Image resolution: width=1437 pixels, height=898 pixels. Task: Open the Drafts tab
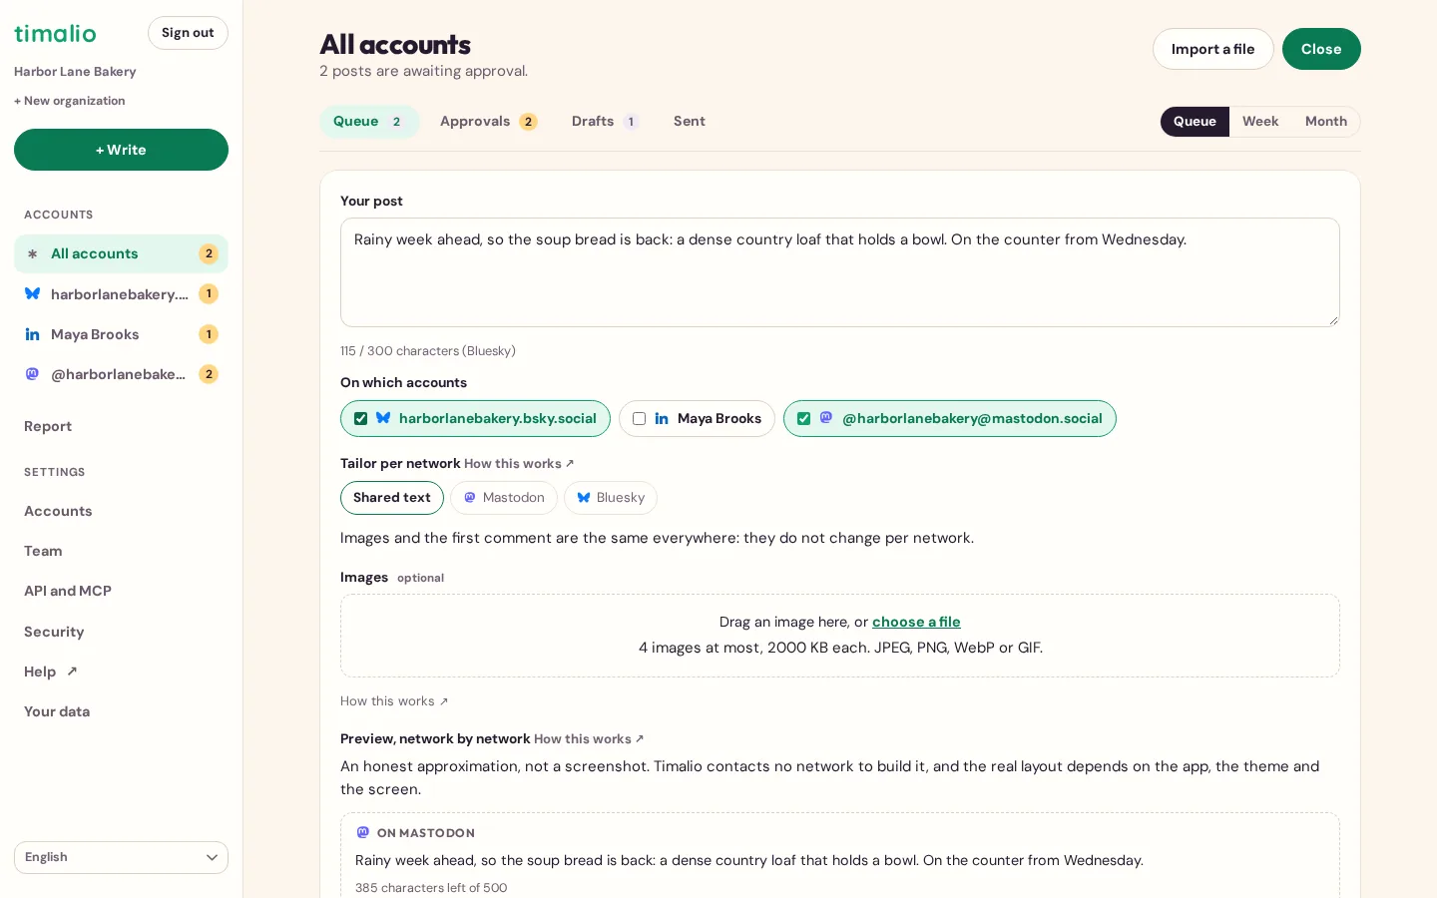coord(605,122)
